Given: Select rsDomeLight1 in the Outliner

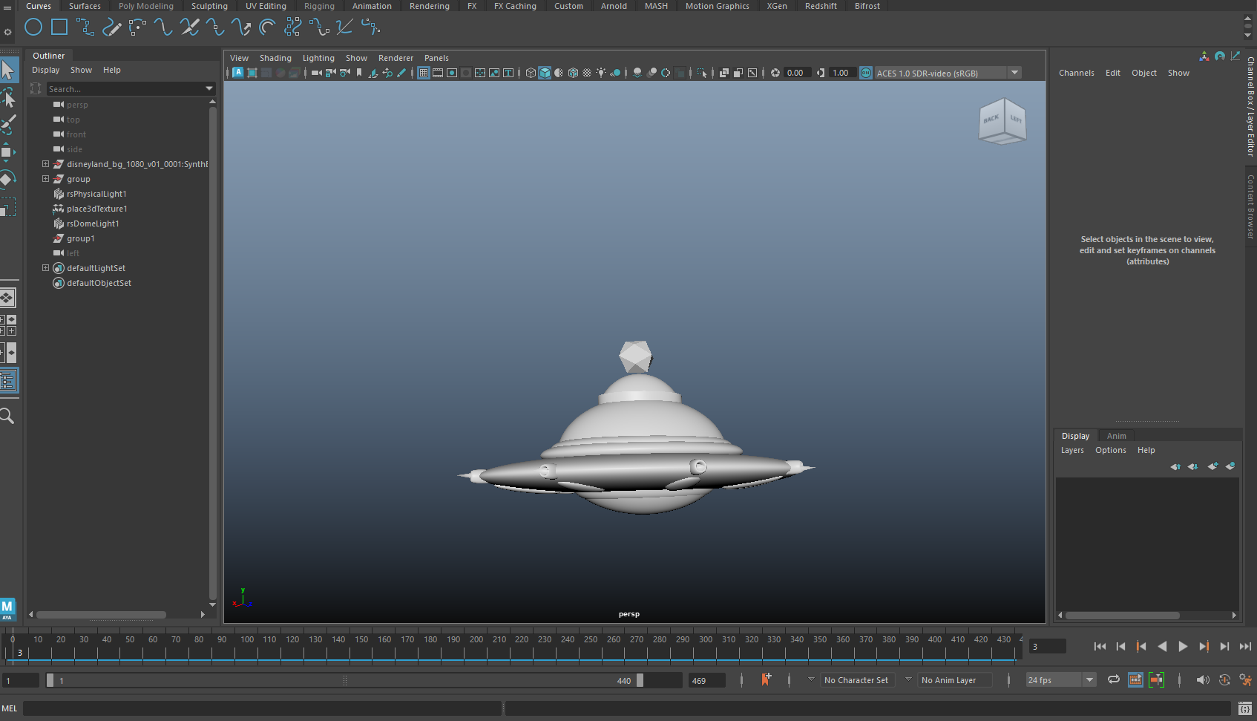Looking at the screenshot, I should [92, 224].
